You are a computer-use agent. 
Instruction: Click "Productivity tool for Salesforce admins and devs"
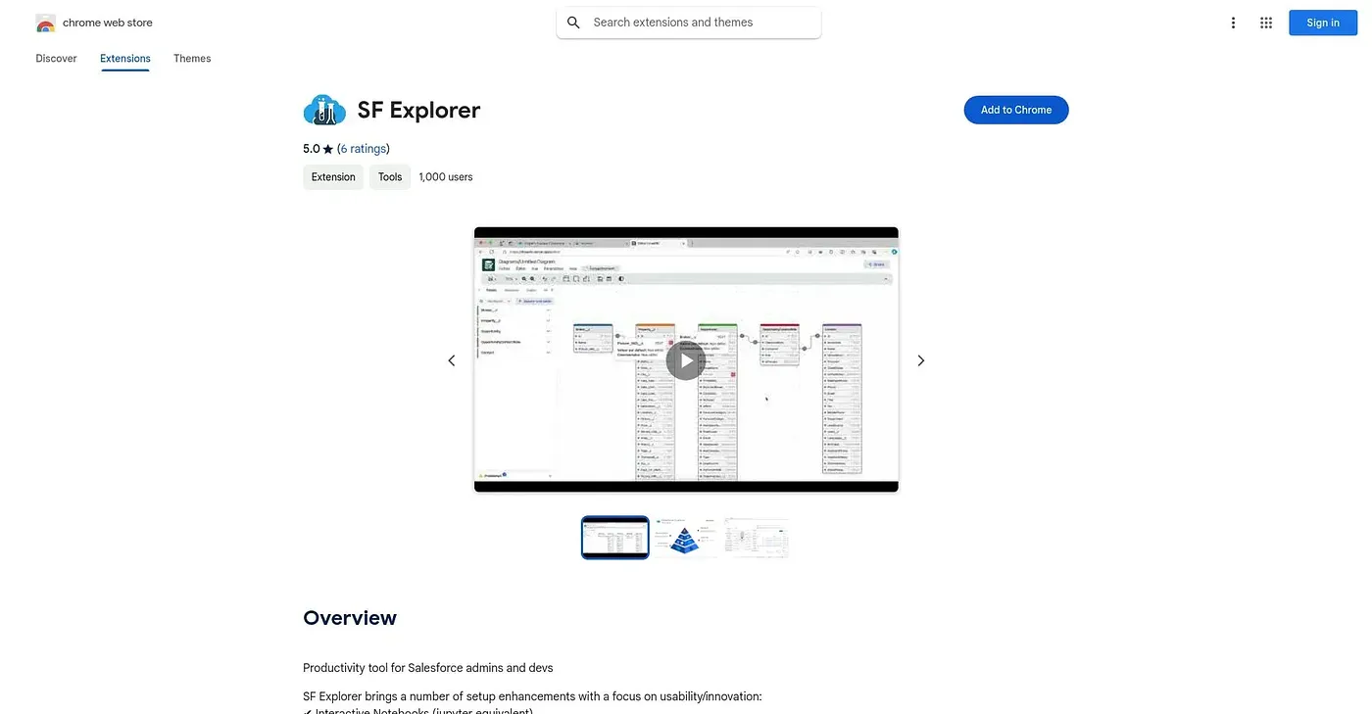(x=428, y=668)
